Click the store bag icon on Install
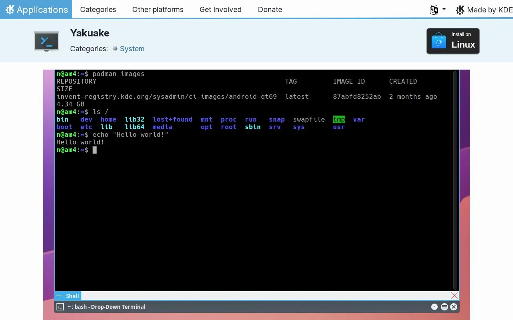 pyautogui.click(x=438, y=41)
